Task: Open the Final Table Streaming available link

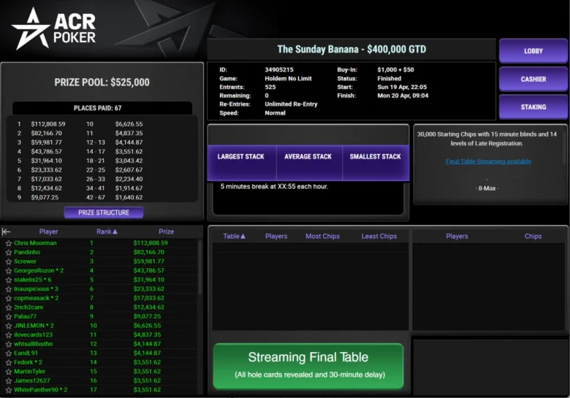Action: 488,161
